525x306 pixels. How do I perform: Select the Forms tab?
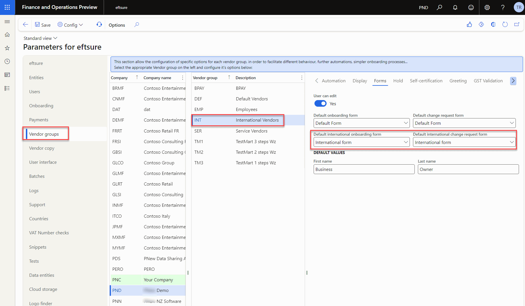pos(380,81)
